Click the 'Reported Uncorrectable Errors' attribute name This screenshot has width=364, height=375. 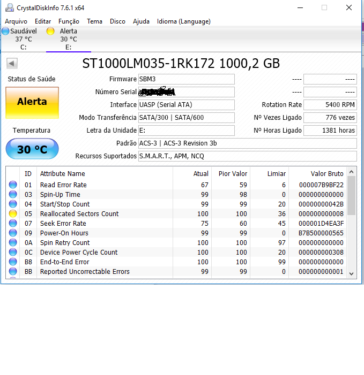click(85, 272)
